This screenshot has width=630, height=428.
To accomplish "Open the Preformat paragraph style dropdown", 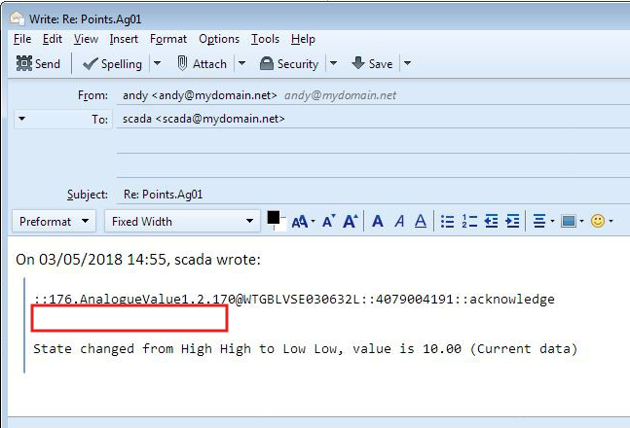I will tap(54, 222).
